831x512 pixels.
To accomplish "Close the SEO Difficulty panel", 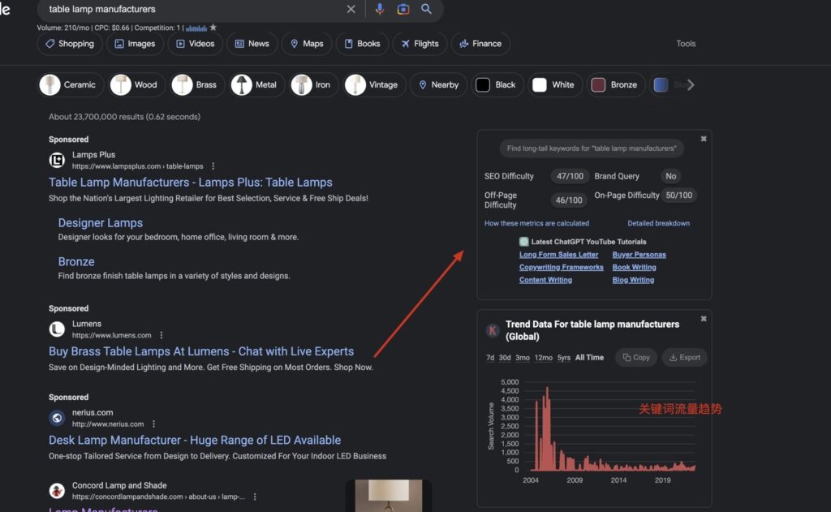I will [704, 139].
